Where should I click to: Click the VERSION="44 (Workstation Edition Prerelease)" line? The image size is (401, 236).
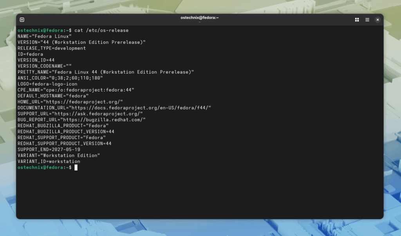(81, 42)
